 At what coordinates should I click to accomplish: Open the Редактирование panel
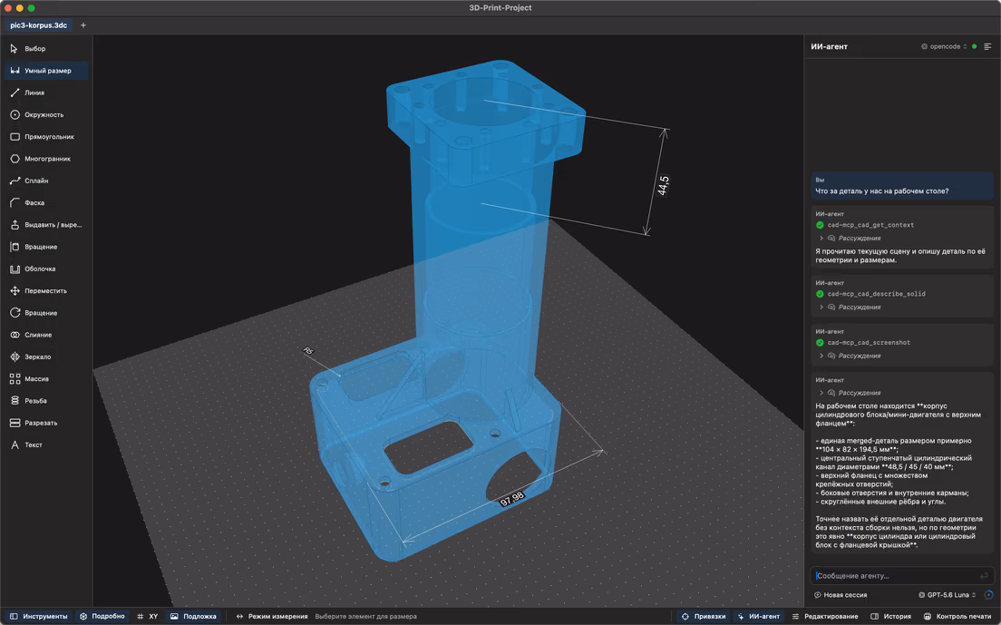coord(825,617)
